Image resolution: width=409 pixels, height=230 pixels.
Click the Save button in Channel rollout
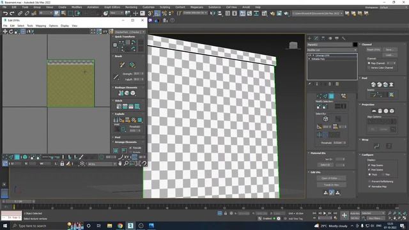coord(390,50)
